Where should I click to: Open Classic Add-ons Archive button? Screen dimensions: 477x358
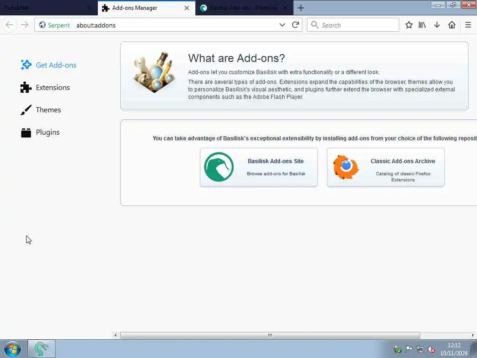(x=385, y=167)
